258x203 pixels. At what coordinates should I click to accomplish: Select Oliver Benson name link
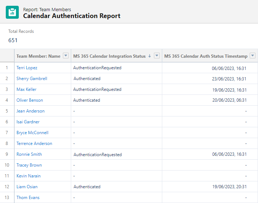30,100
